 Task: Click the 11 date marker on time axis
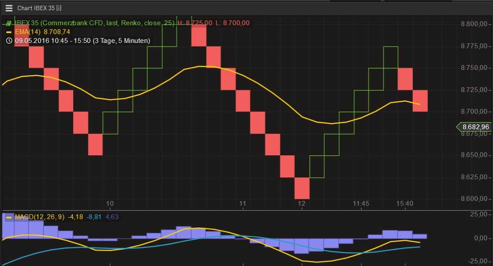tap(243, 204)
